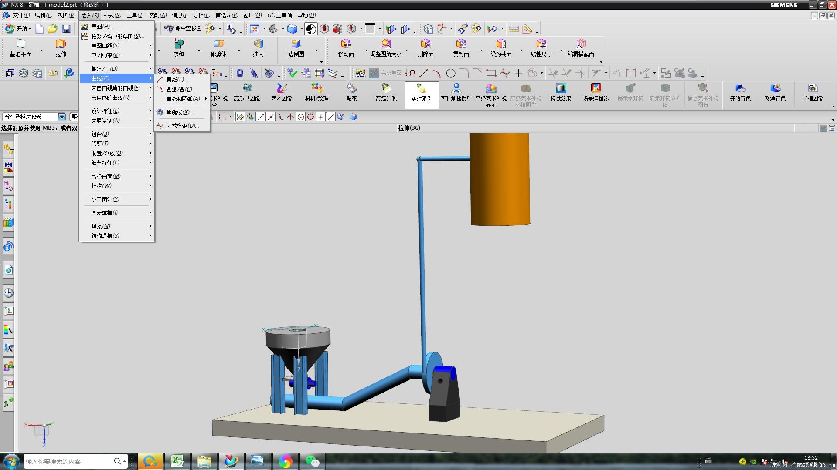Open the Scene Editor (场景编辑器) button

click(x=595, y=93)
